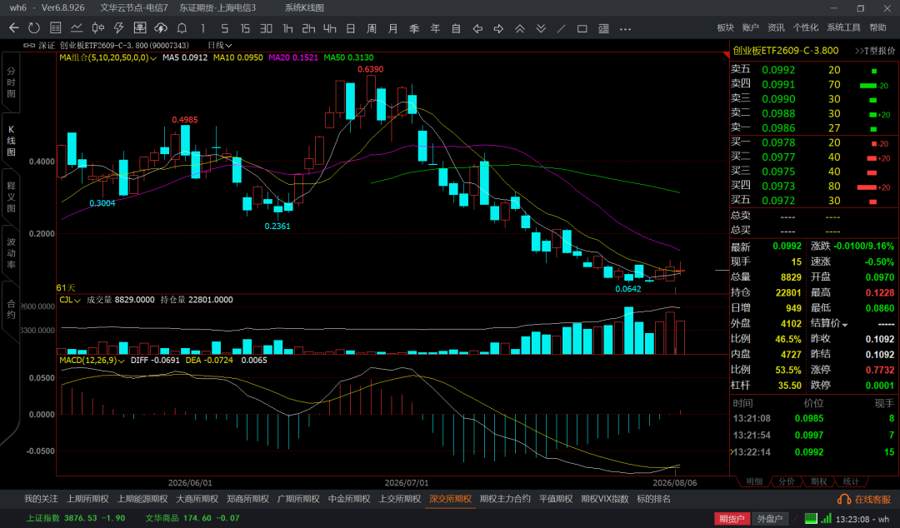Open the 系统工具 menu
Viewport: 900px width, 528px height.
click(843, 27)
